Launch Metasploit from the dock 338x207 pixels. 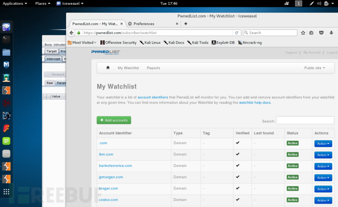pyautogui.click(x=6, y=65)
